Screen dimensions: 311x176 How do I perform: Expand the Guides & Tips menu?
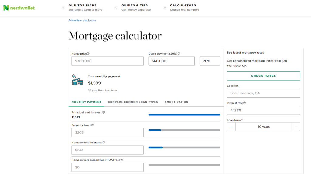click(x=116, y=8)
